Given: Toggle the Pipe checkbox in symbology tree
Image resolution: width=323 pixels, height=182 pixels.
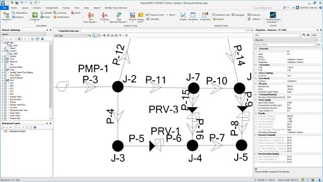Looking at the screenshot, I should [6, 42].
